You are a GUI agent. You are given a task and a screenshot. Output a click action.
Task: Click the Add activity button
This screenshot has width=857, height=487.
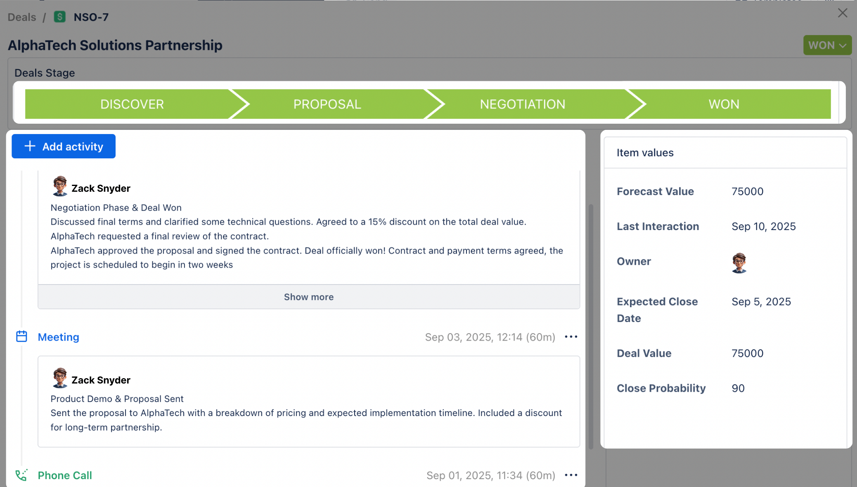(x=63, y=146)
